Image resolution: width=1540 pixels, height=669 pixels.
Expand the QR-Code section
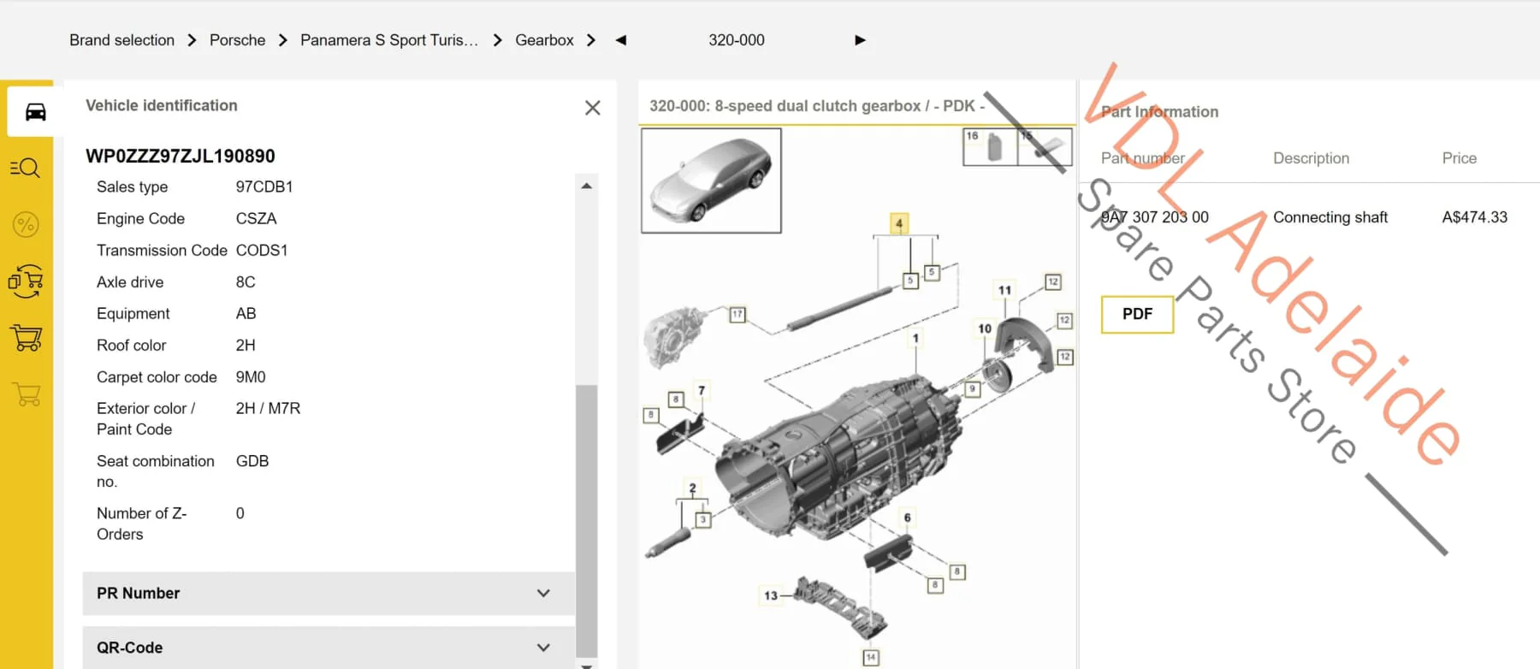(x=329, y=648)
